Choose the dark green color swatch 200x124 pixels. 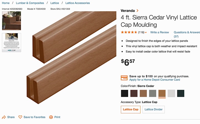tap(181, 93)
